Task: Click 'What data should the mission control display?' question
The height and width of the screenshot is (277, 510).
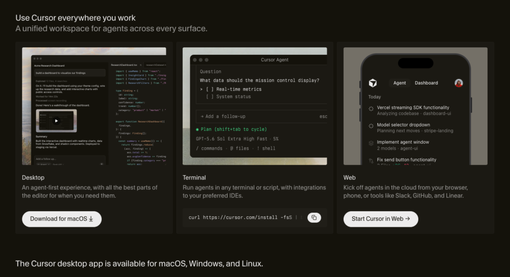Action: pos(259,80)
